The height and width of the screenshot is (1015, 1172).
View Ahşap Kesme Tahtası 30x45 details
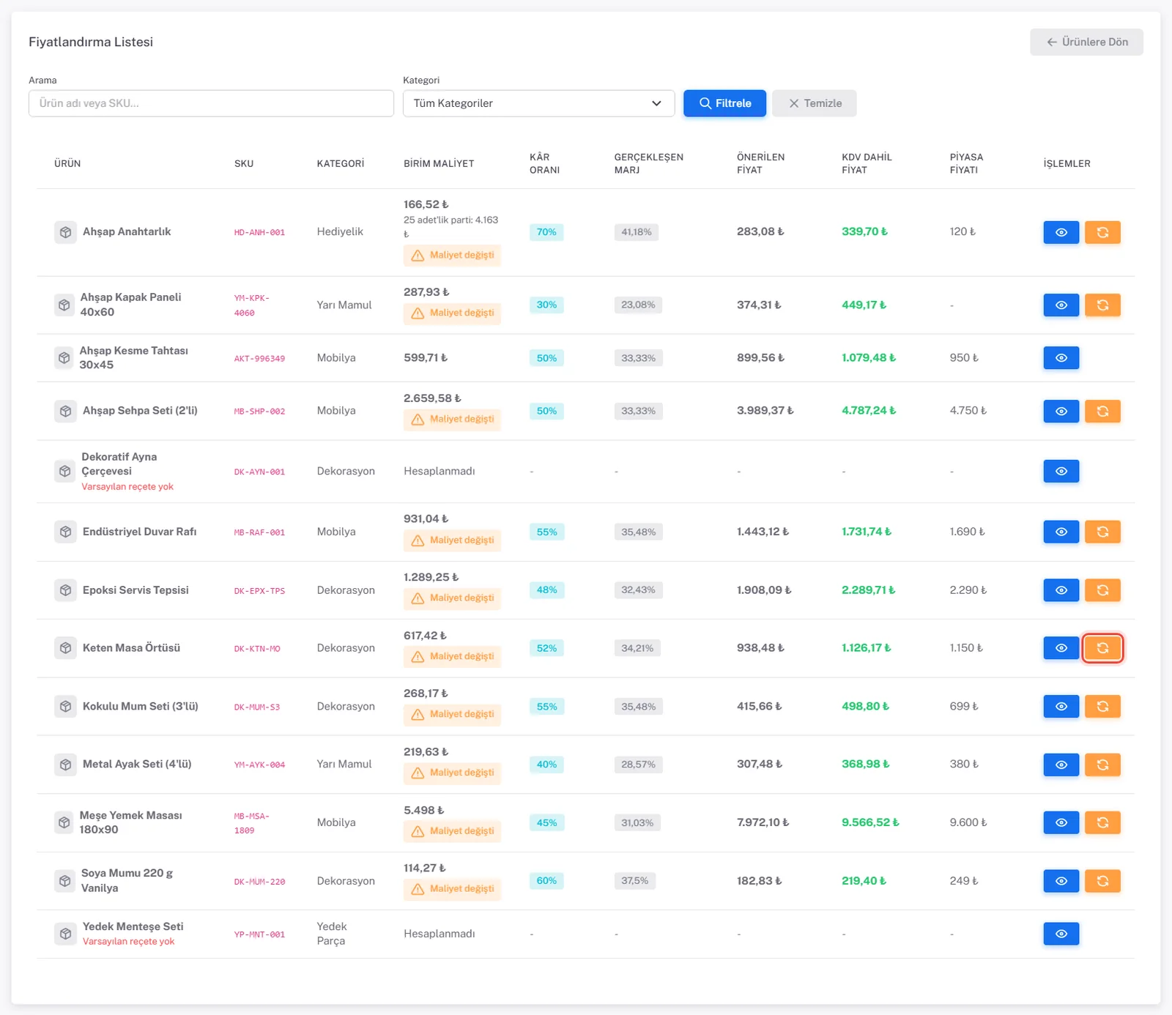(1061, 358)
